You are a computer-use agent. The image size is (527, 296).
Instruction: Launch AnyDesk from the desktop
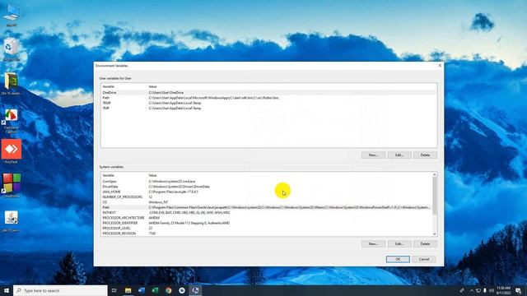[12, 151]
